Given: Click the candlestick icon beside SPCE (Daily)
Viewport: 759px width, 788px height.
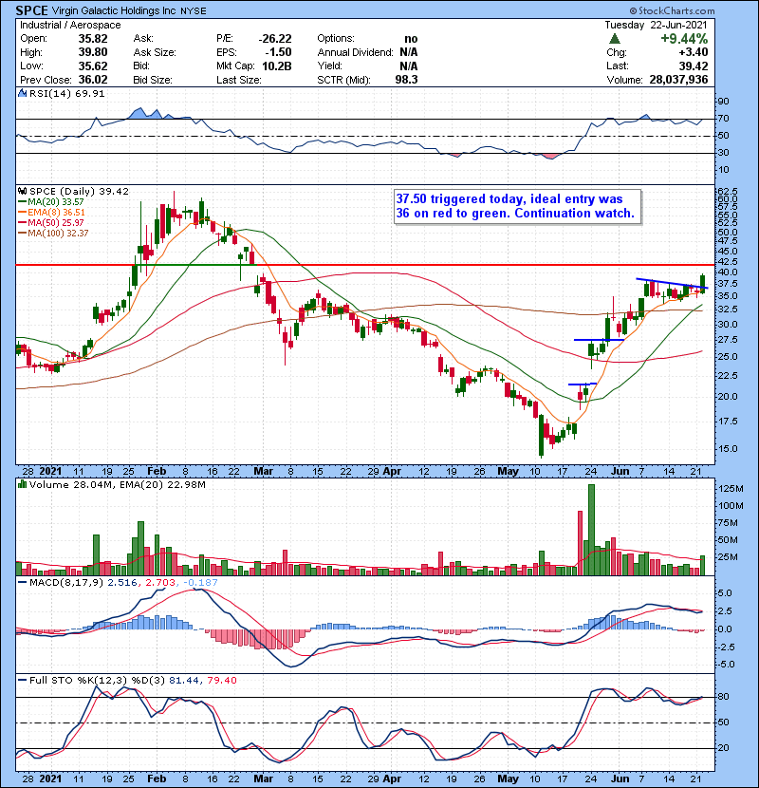Looking at the screenshot, I should tap(23, 191).
